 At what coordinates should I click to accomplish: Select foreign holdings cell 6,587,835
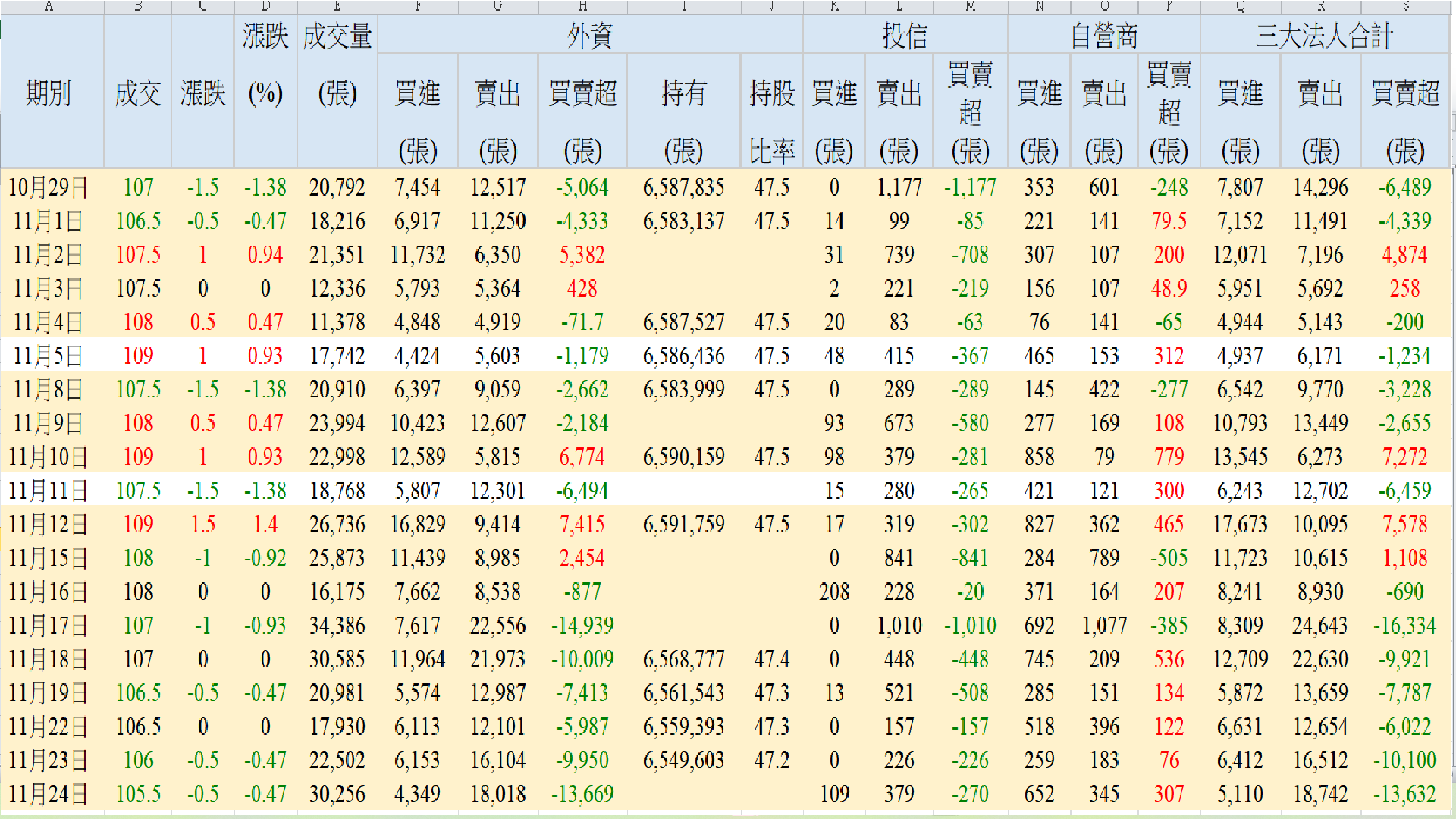(x=683, y=187)
